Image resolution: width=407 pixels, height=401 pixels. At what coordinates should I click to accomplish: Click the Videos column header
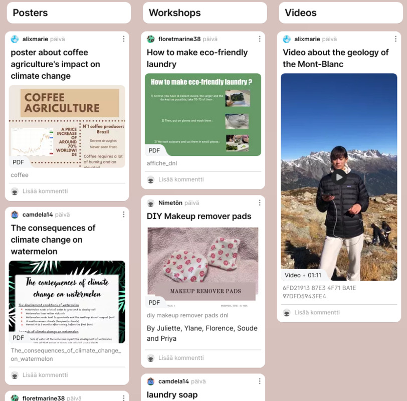click(341, 13)
